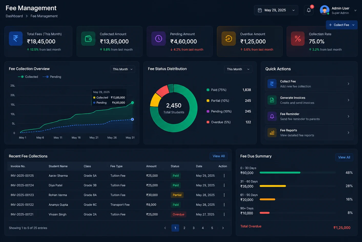Toggle Paid (75%) legend entry
This screenshot has width=362, height=242.
(x=216, y=90)
